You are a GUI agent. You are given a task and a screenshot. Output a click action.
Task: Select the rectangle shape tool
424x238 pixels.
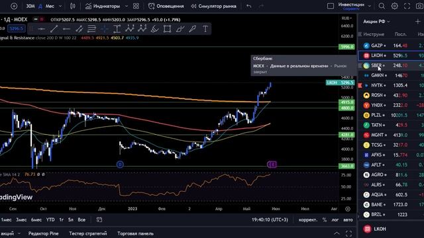[168, 28]
